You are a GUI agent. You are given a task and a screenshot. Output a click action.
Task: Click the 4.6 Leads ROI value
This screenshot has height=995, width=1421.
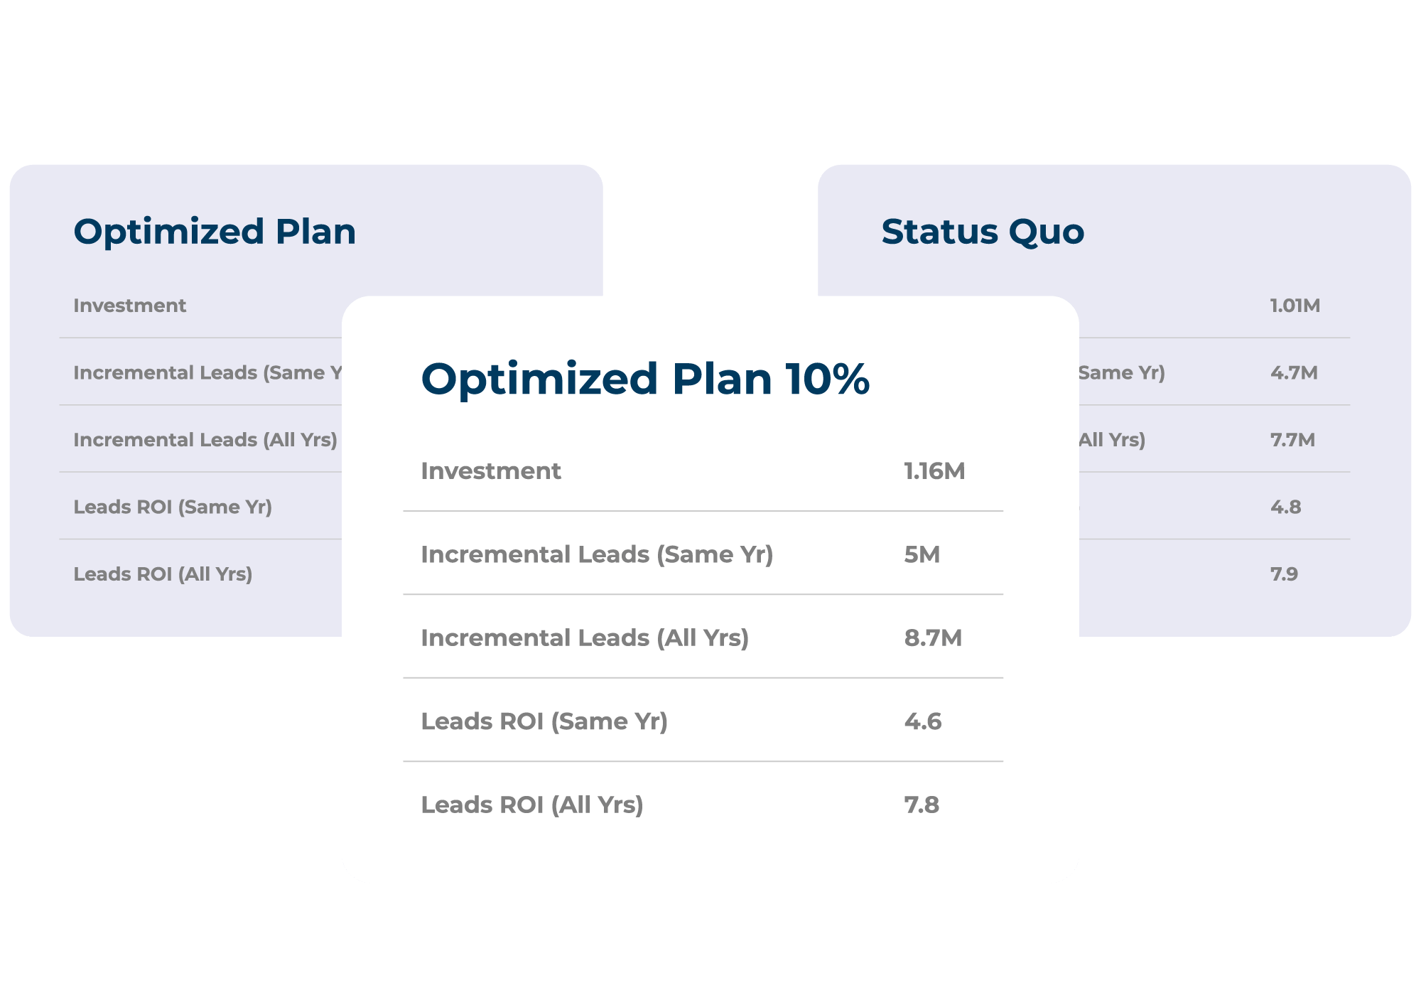[923, 721]
